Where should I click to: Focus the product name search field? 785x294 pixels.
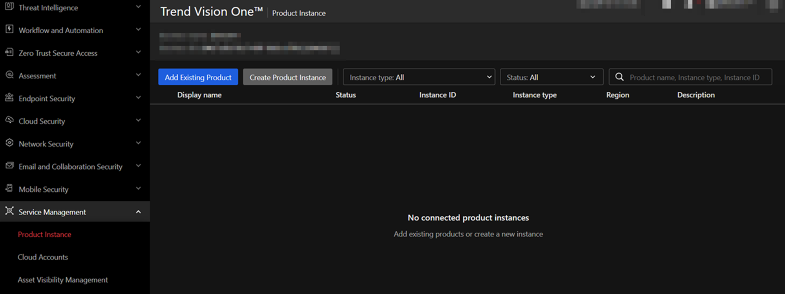[694, 78]
